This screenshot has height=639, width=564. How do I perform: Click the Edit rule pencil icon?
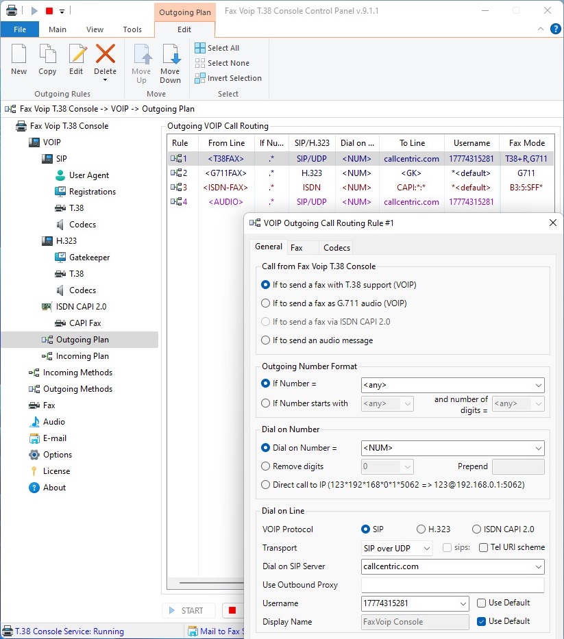pyautogui.click(x=76, y=54)
